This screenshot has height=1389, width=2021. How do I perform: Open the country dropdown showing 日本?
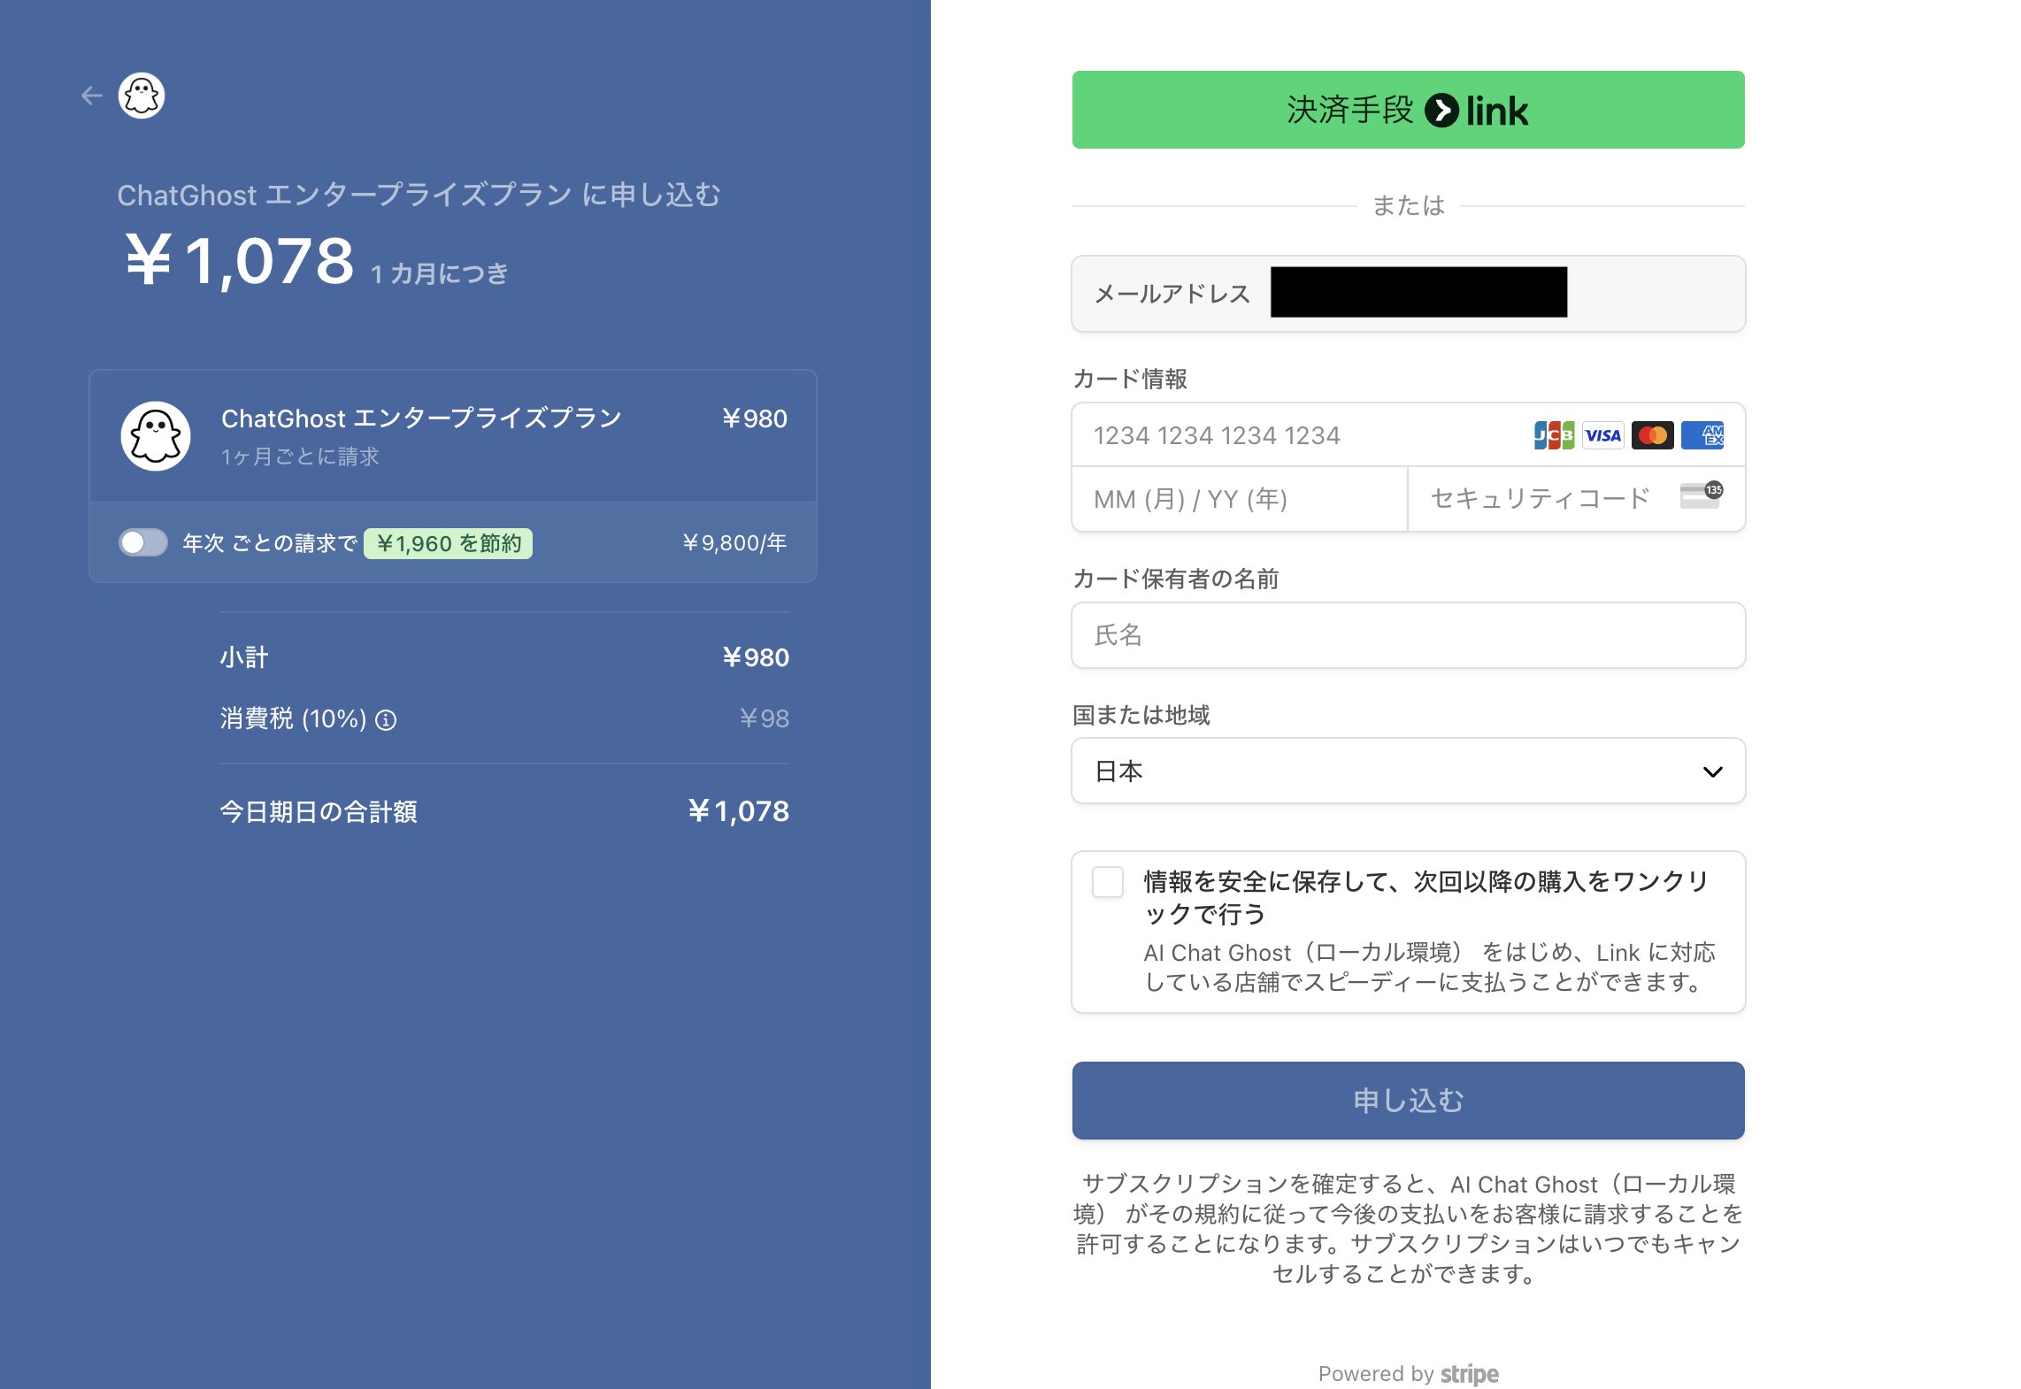(1408, 771)
